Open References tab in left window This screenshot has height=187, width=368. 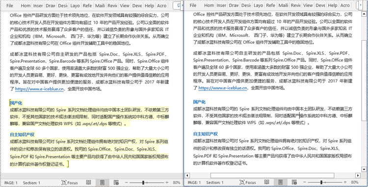(87, 5)
